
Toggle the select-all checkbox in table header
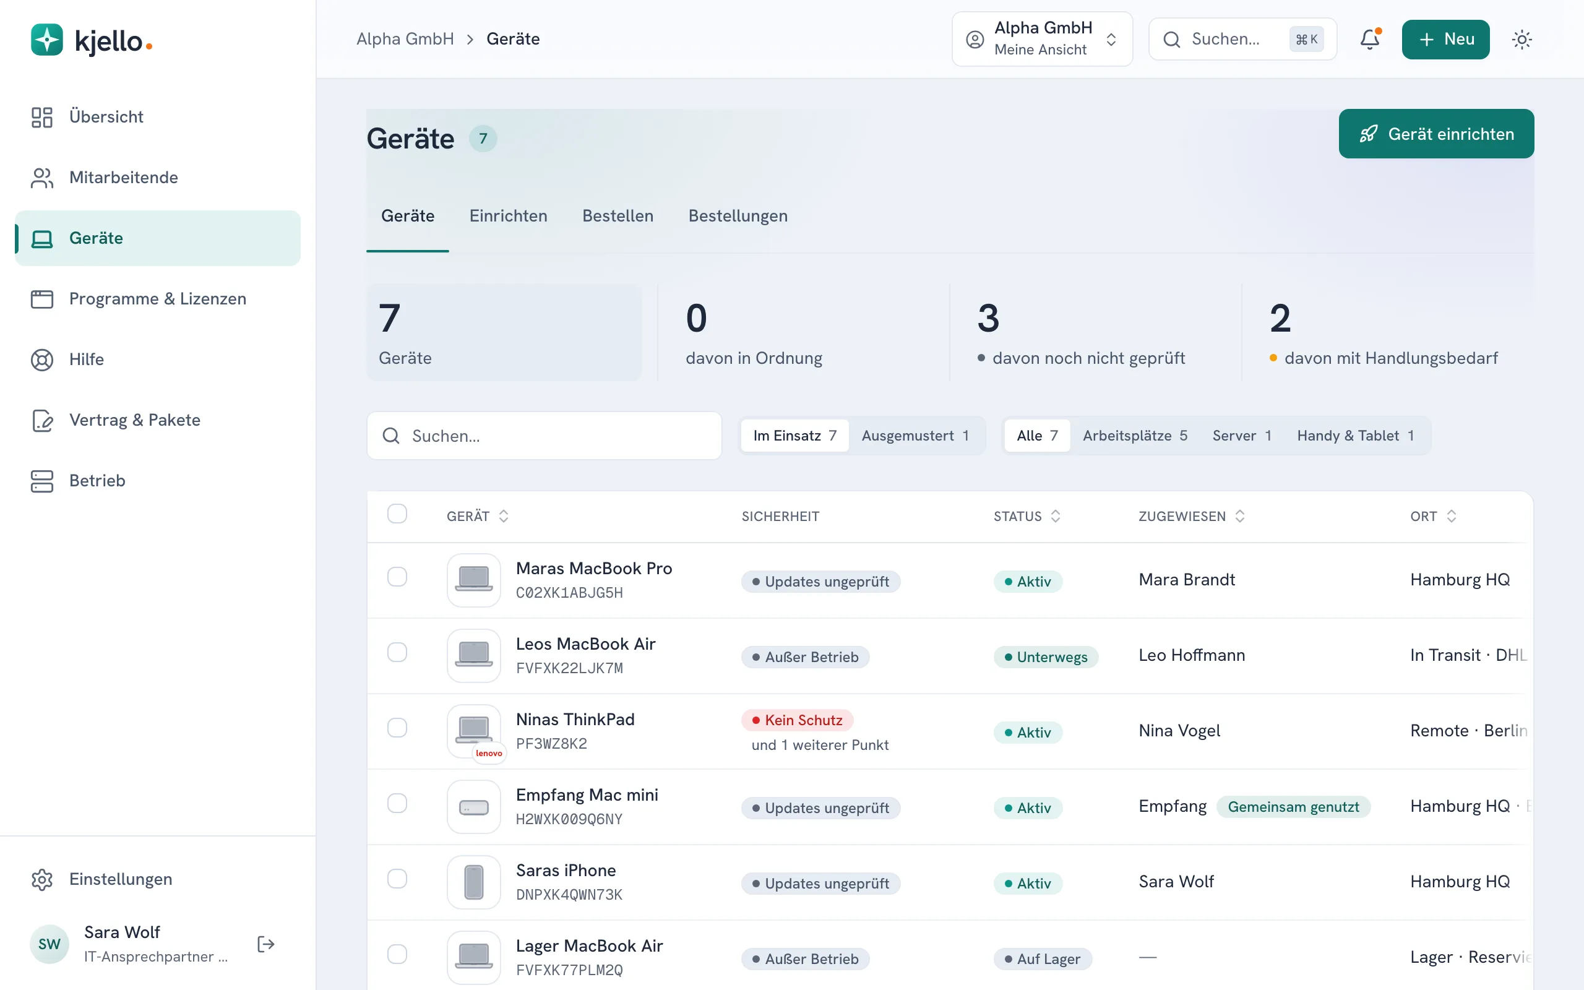pos(397,514)
